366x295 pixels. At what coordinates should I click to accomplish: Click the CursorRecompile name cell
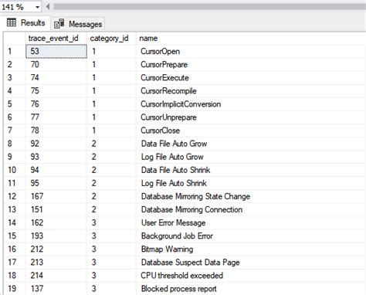coord(251,91)
